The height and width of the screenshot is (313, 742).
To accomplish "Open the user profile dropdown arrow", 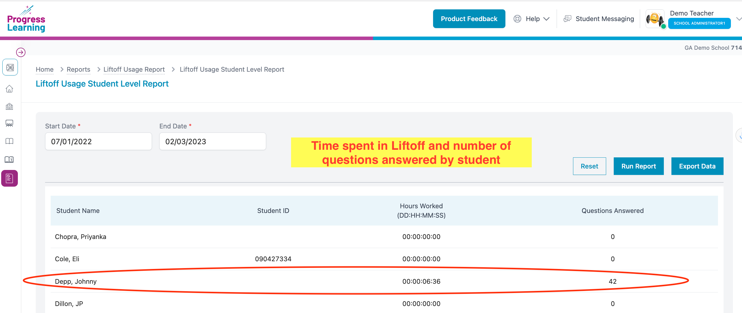I will point(738,19).
